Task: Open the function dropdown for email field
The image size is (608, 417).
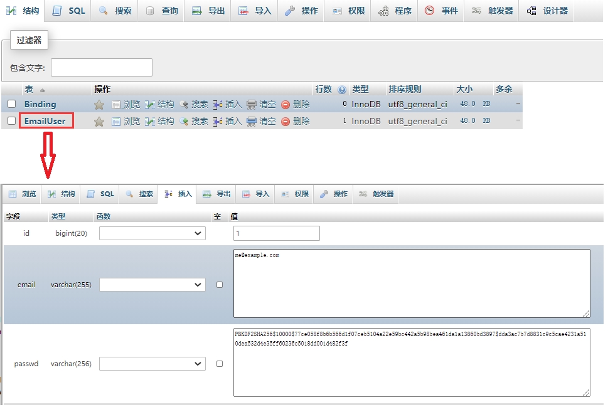Action: point(152,285)
